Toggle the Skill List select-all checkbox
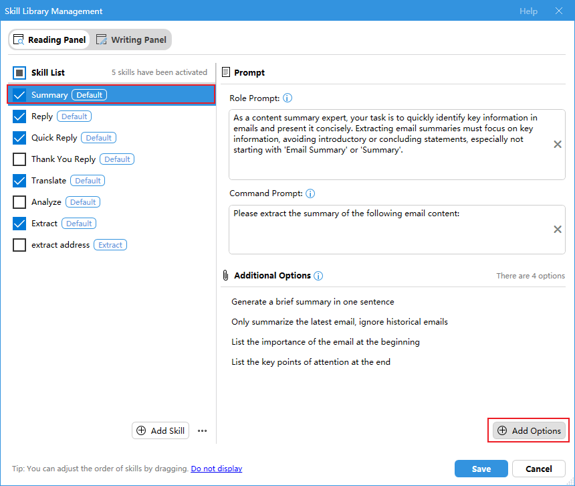This screenshot has height=486, width=575. click(x=19, y=72)
